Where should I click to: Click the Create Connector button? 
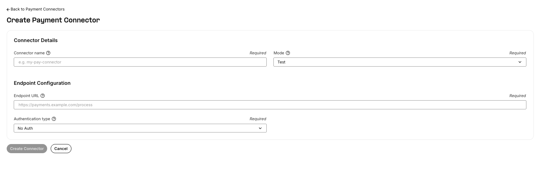(x=27, y=149)
